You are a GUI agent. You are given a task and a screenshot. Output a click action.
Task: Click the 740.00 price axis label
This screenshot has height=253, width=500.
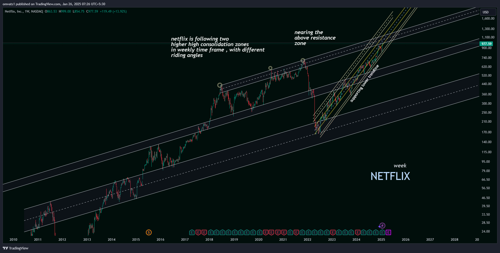click(487, 58)
